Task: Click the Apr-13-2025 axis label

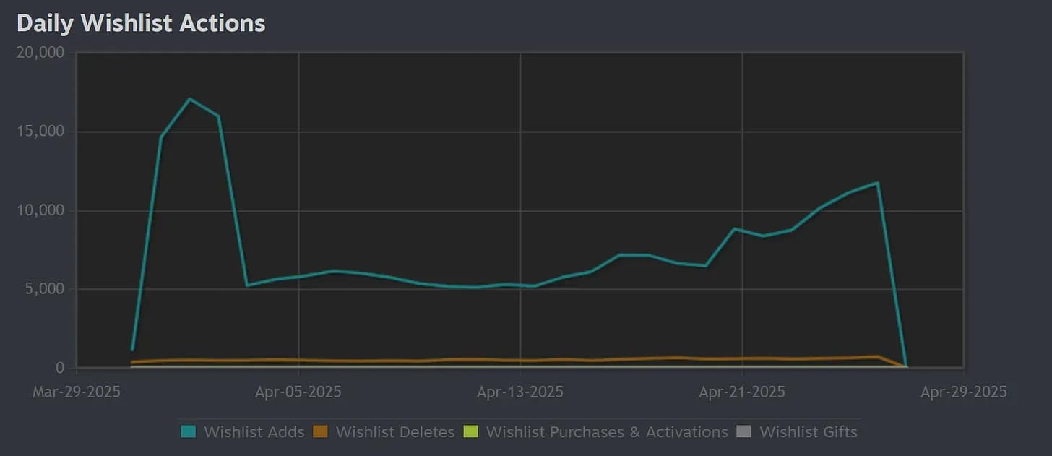Action: [521, 392]
